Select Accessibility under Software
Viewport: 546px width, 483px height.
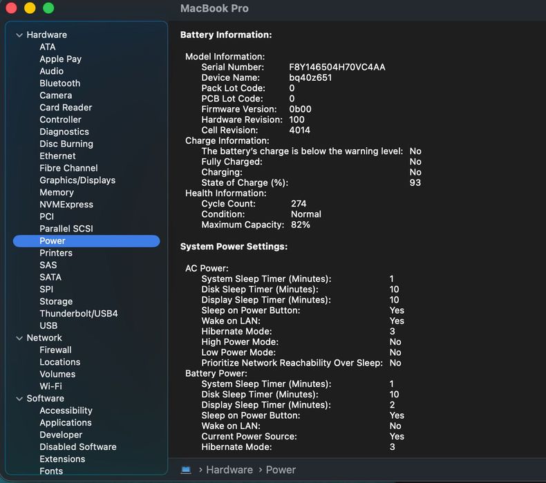[66, 410]
